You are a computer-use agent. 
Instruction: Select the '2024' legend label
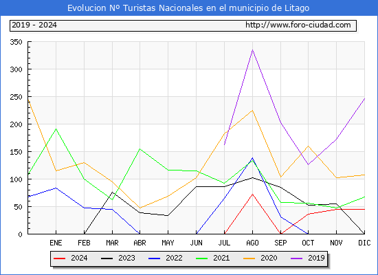click(79, 258)
